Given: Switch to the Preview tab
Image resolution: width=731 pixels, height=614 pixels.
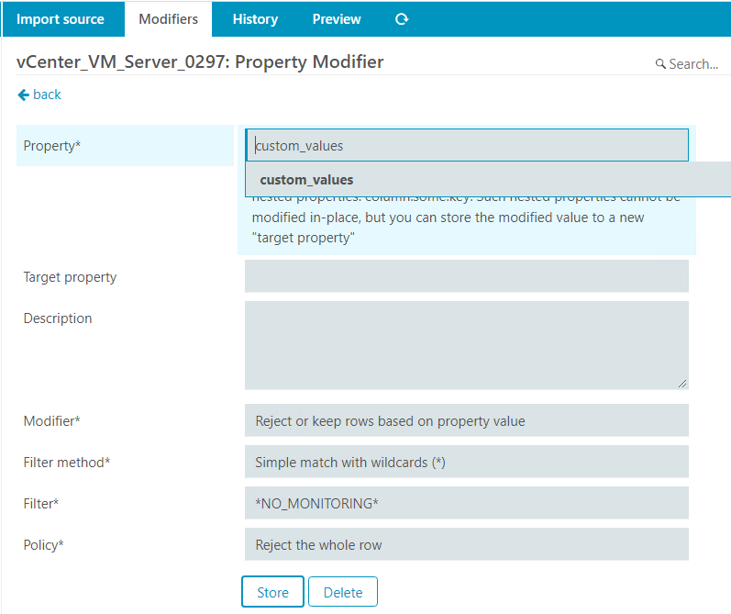Looking at the screenshot, I should click(x=337, y=19).
